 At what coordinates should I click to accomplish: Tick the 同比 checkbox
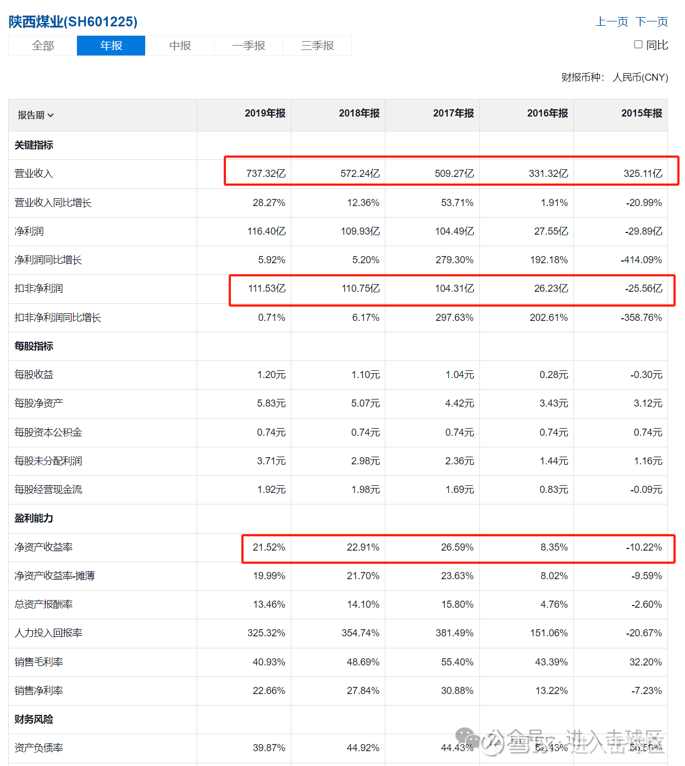click(x=638, y=45)
